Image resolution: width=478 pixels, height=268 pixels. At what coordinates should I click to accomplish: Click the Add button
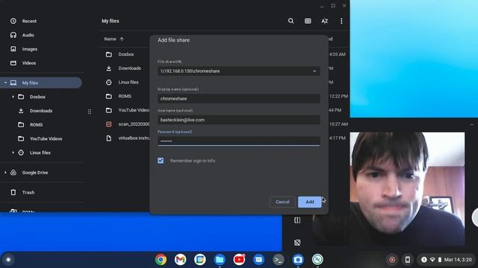click(x=310, y=202)
